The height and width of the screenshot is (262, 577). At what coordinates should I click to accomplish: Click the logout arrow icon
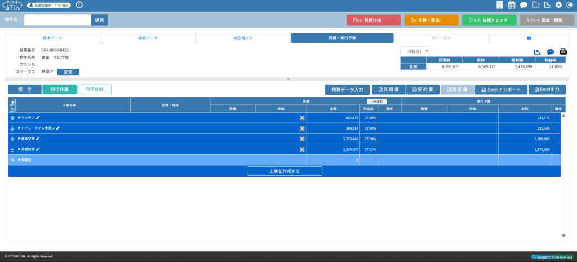click(x=570, y=5)
